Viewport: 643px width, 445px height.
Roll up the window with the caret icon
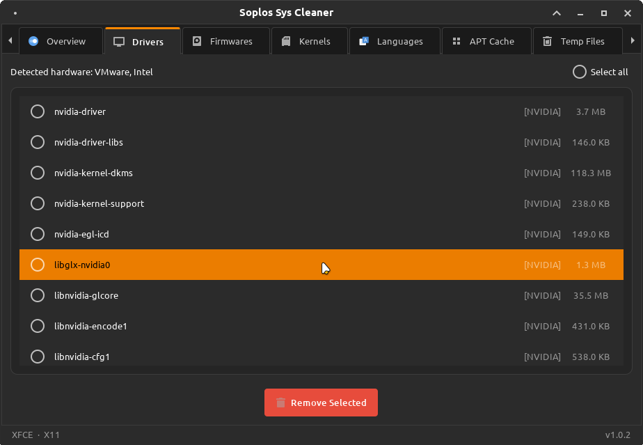(557, 13)
